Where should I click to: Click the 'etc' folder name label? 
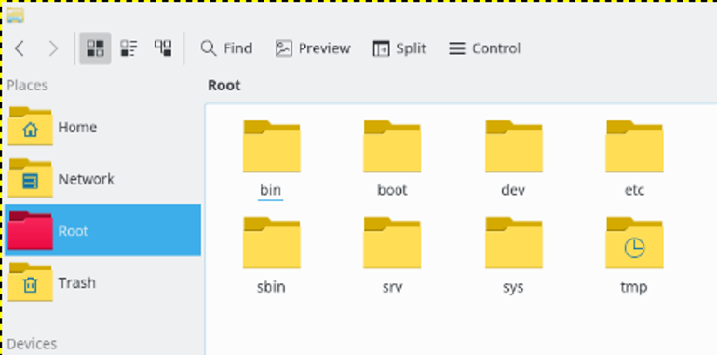[634, 190]
